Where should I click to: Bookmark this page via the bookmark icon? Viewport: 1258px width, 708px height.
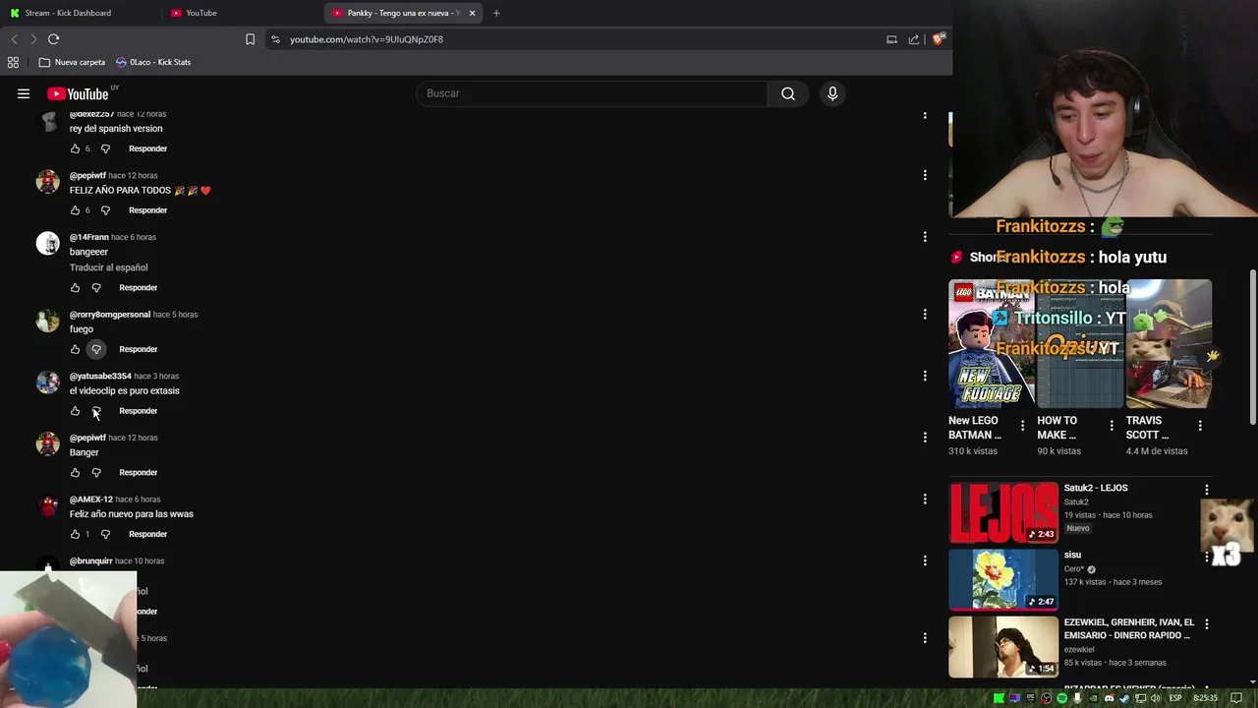(x=250, y=39)
